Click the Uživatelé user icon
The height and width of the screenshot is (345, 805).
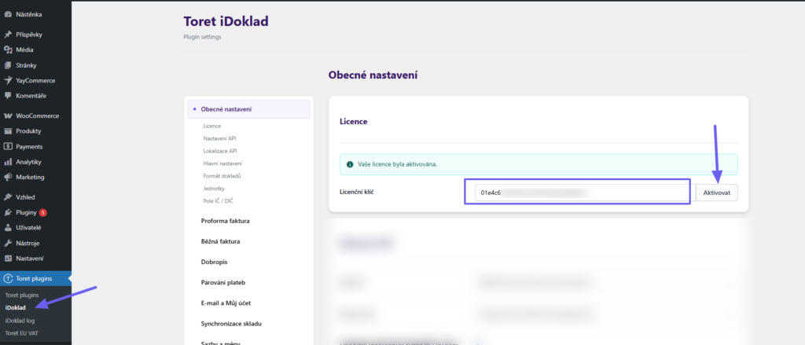coord(8,227)
